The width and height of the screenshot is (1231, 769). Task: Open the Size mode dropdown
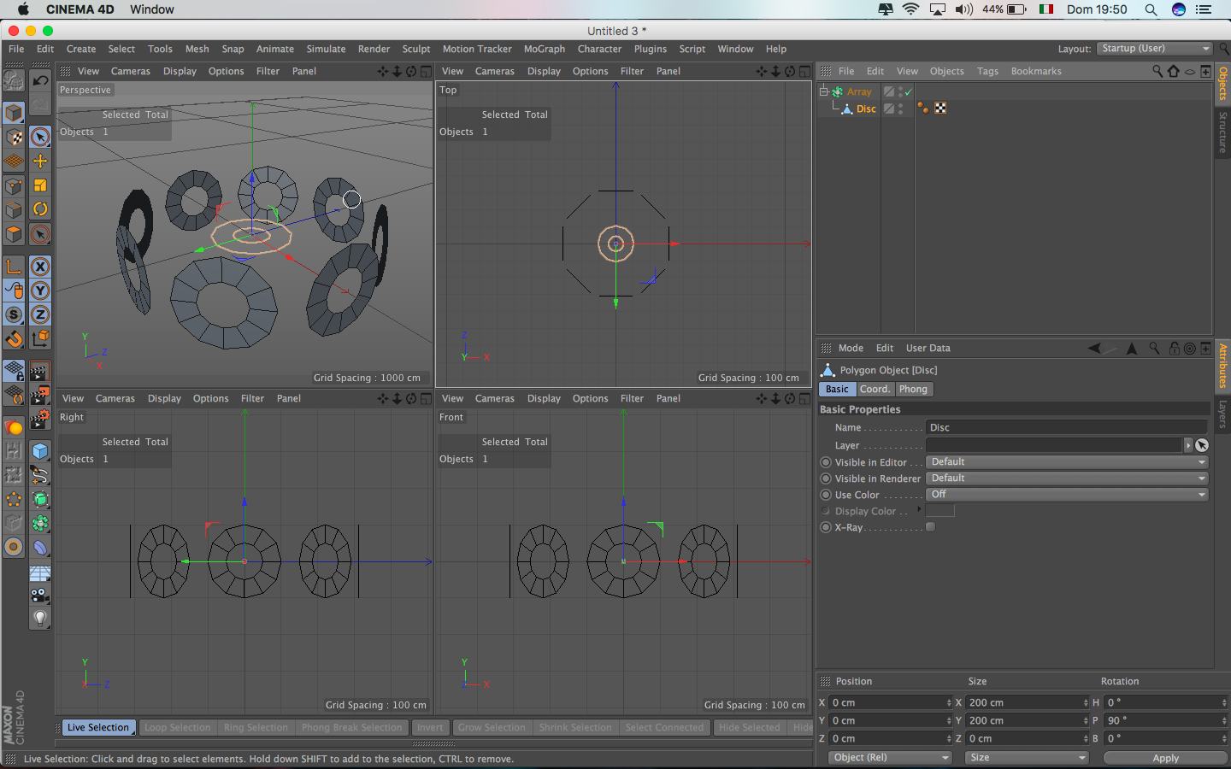(1027, 758)
